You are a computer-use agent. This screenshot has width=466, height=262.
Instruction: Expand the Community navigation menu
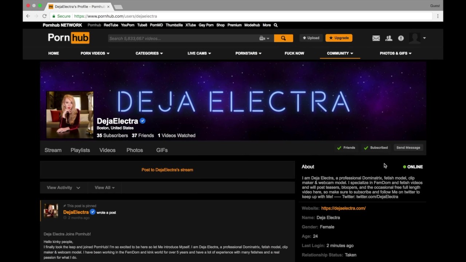340,53
